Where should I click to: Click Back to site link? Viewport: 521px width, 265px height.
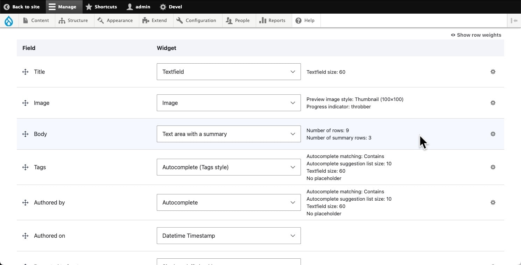point(22,7)
